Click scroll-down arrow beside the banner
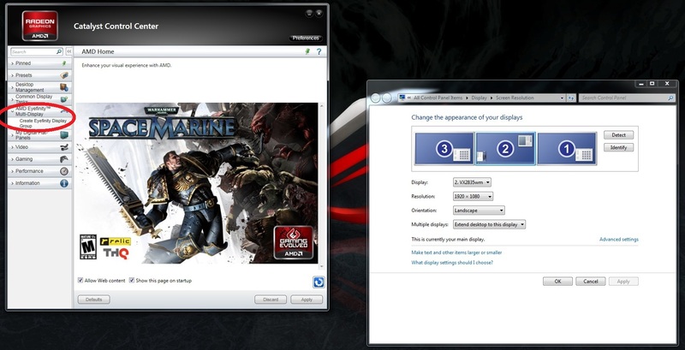The image size is (685, 350). pyautogui.click(x=322, y=266)
